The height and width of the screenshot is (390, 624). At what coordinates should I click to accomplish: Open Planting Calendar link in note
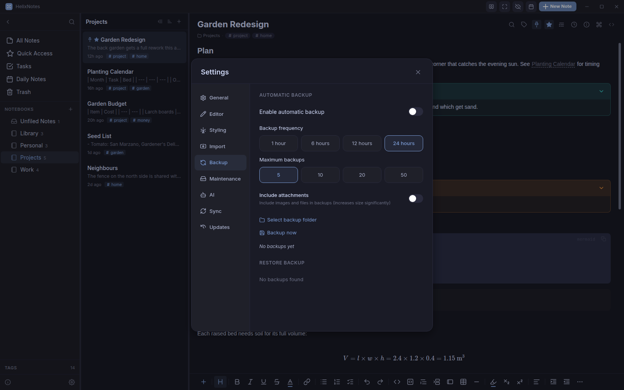click(x=553, y=64)
